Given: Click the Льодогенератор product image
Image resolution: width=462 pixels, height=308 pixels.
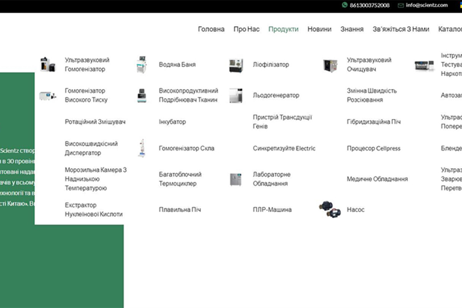Looking at the screenshot, I should 236,95.
